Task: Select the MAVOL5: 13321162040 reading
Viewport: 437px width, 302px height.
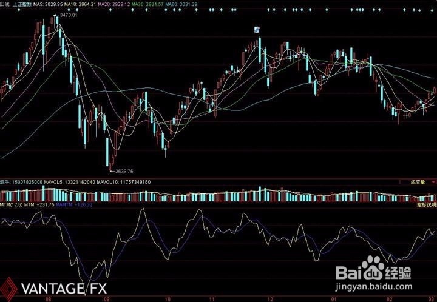Action: tap(70, 183)
